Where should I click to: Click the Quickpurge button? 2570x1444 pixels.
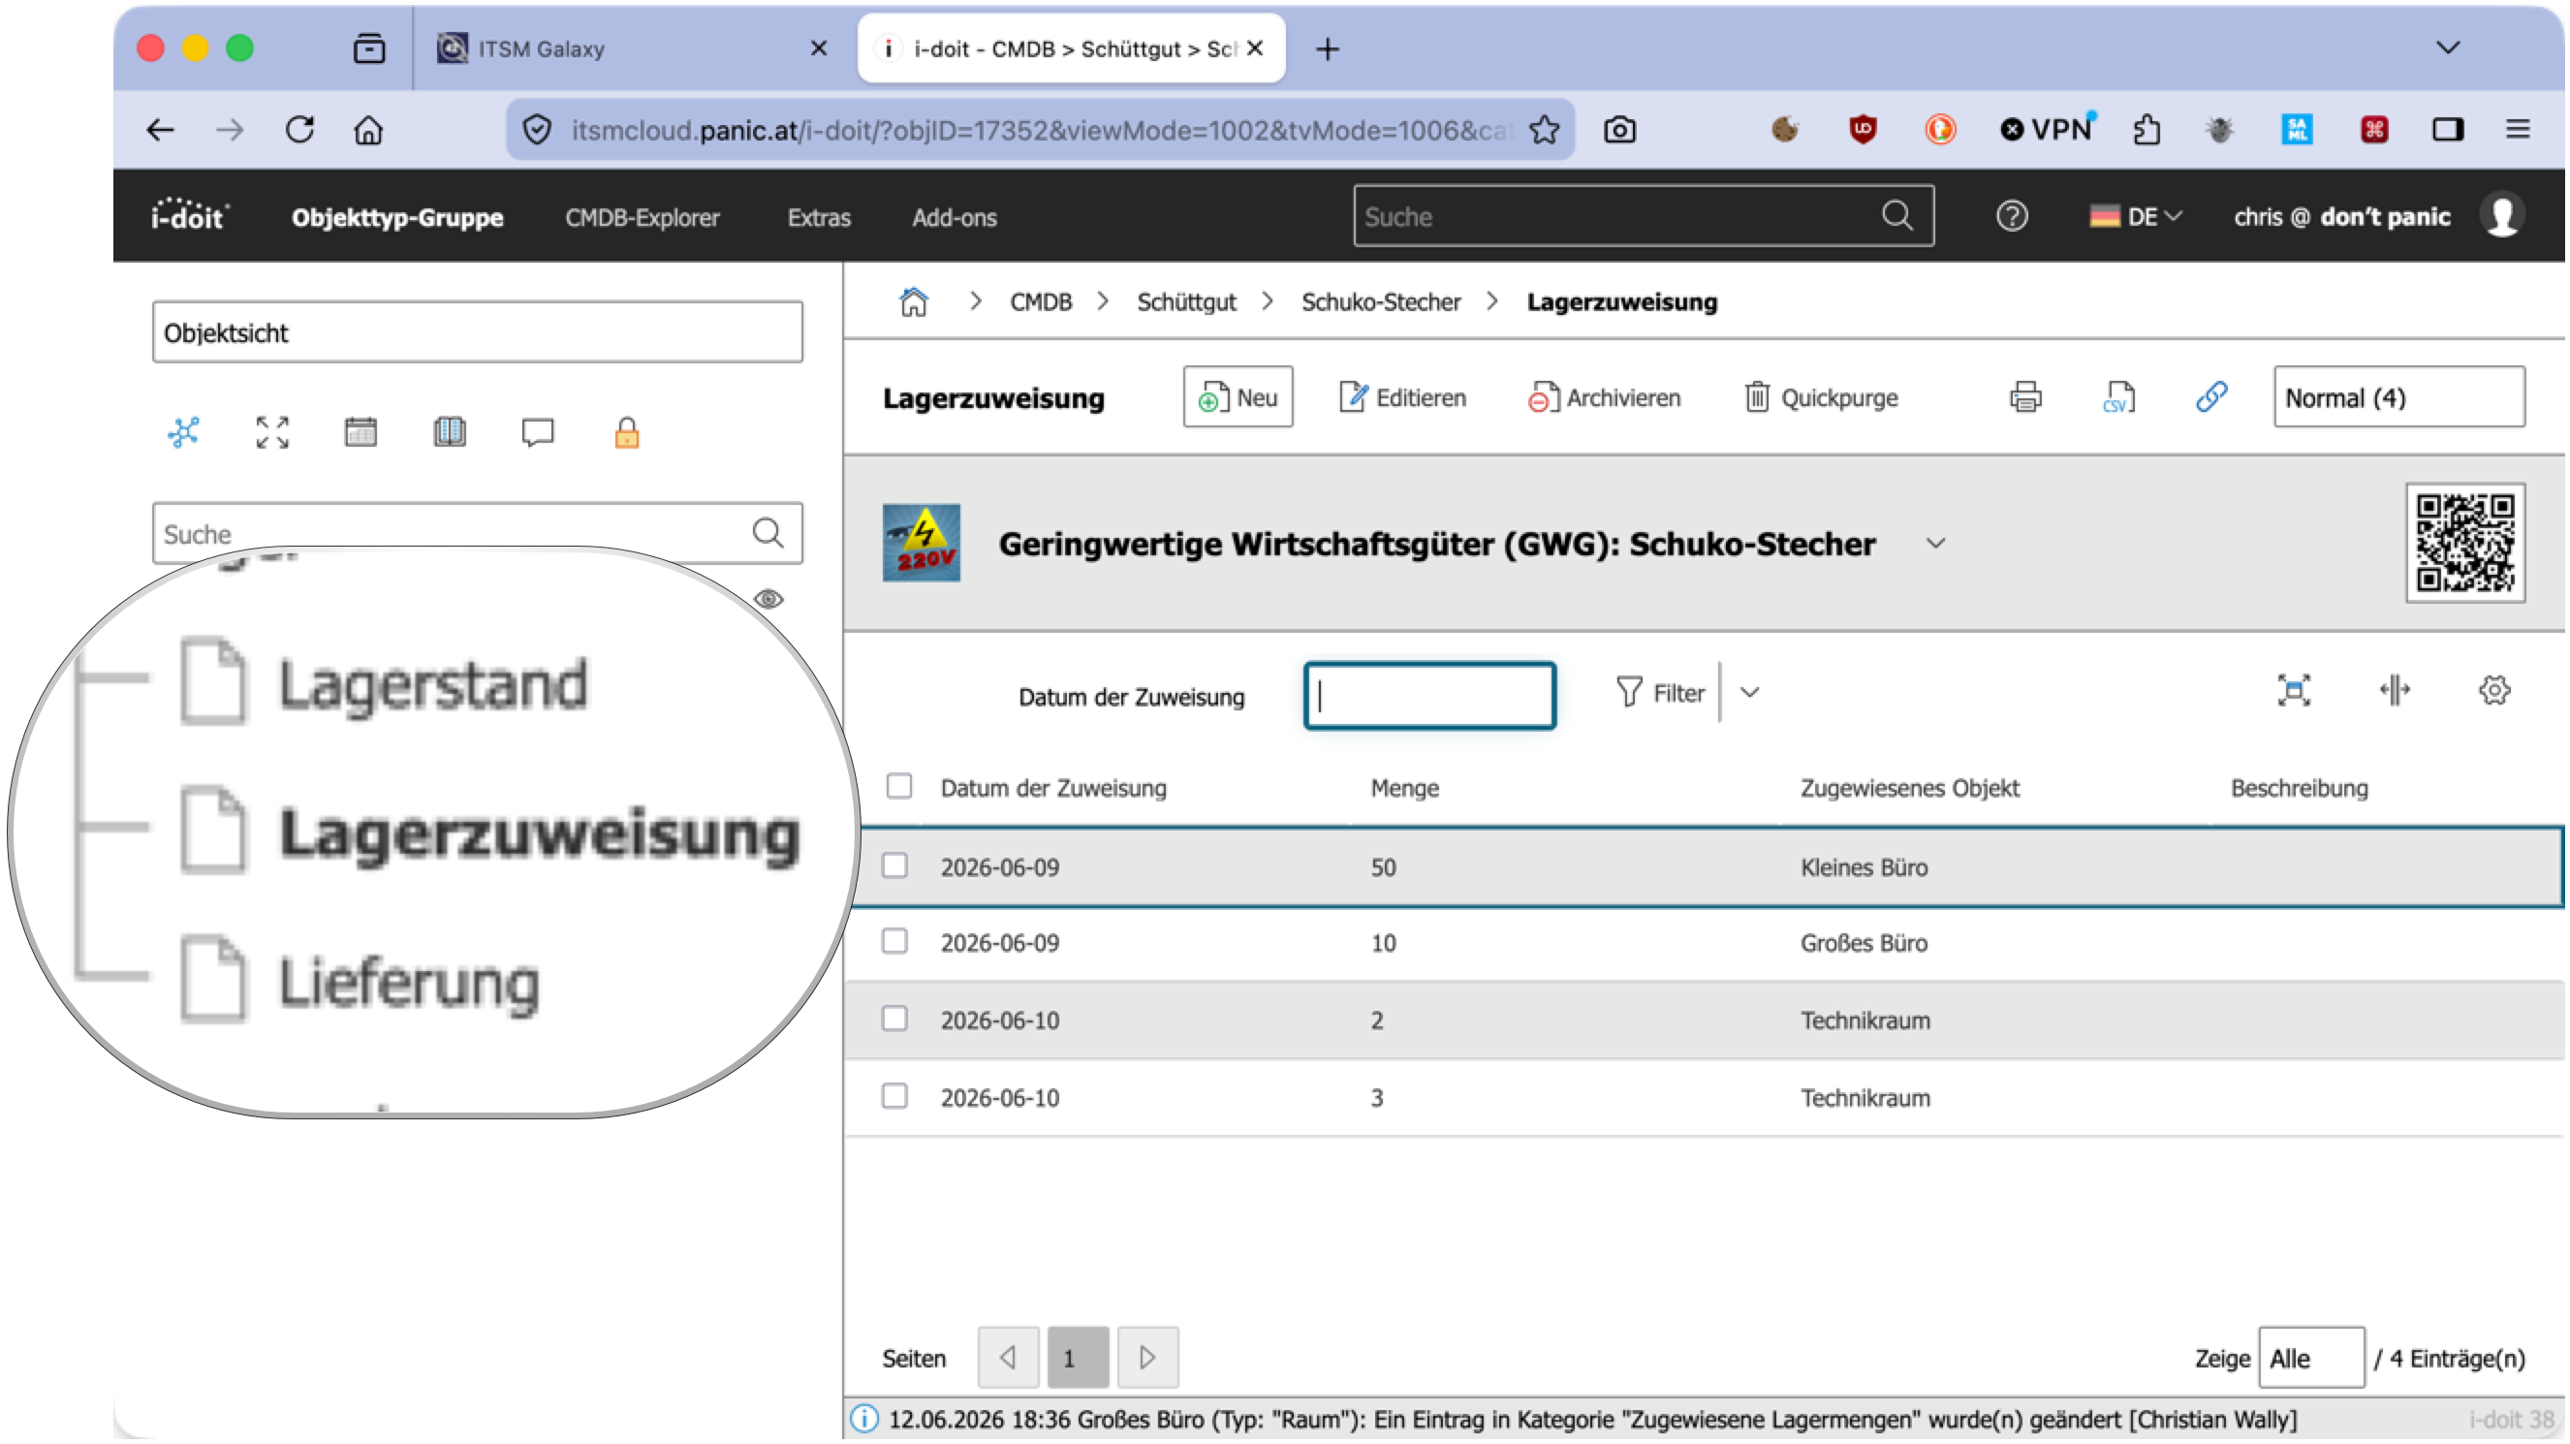(x=1821, y=397)
